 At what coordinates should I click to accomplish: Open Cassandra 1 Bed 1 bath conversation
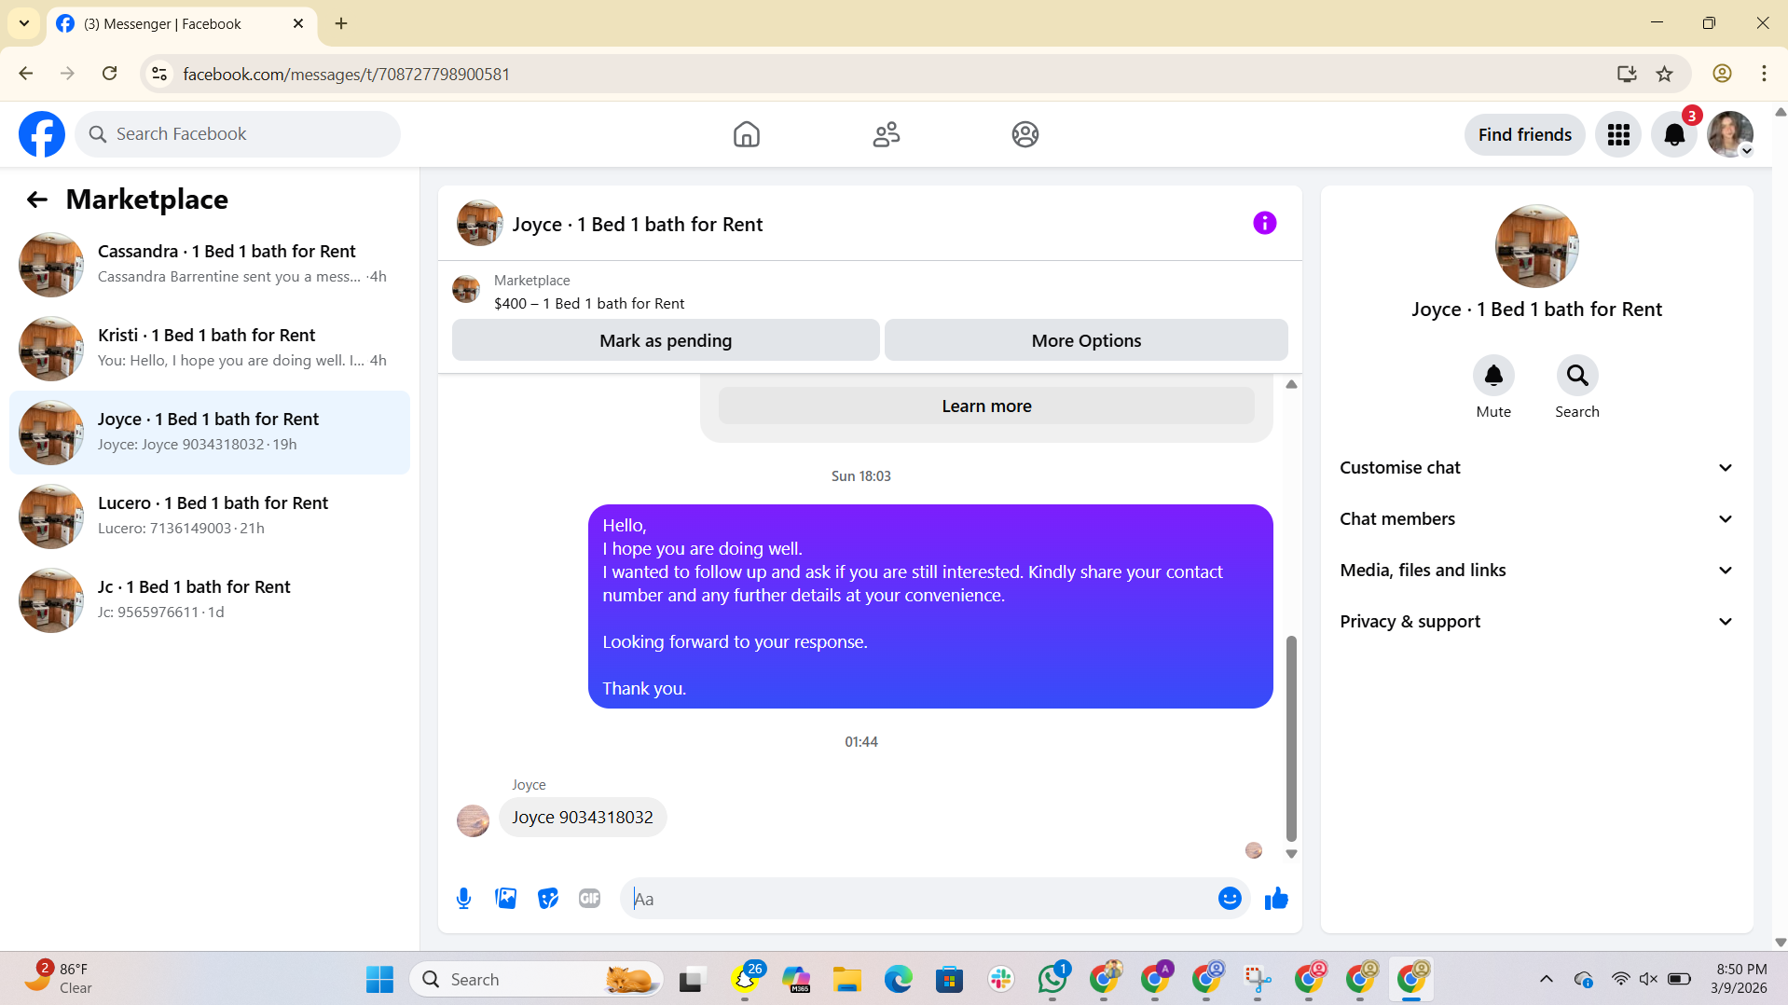pyautogui.click(x=210, y=265)
